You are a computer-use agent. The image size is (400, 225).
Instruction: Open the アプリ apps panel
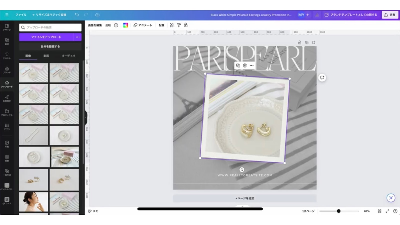[7, 127]
